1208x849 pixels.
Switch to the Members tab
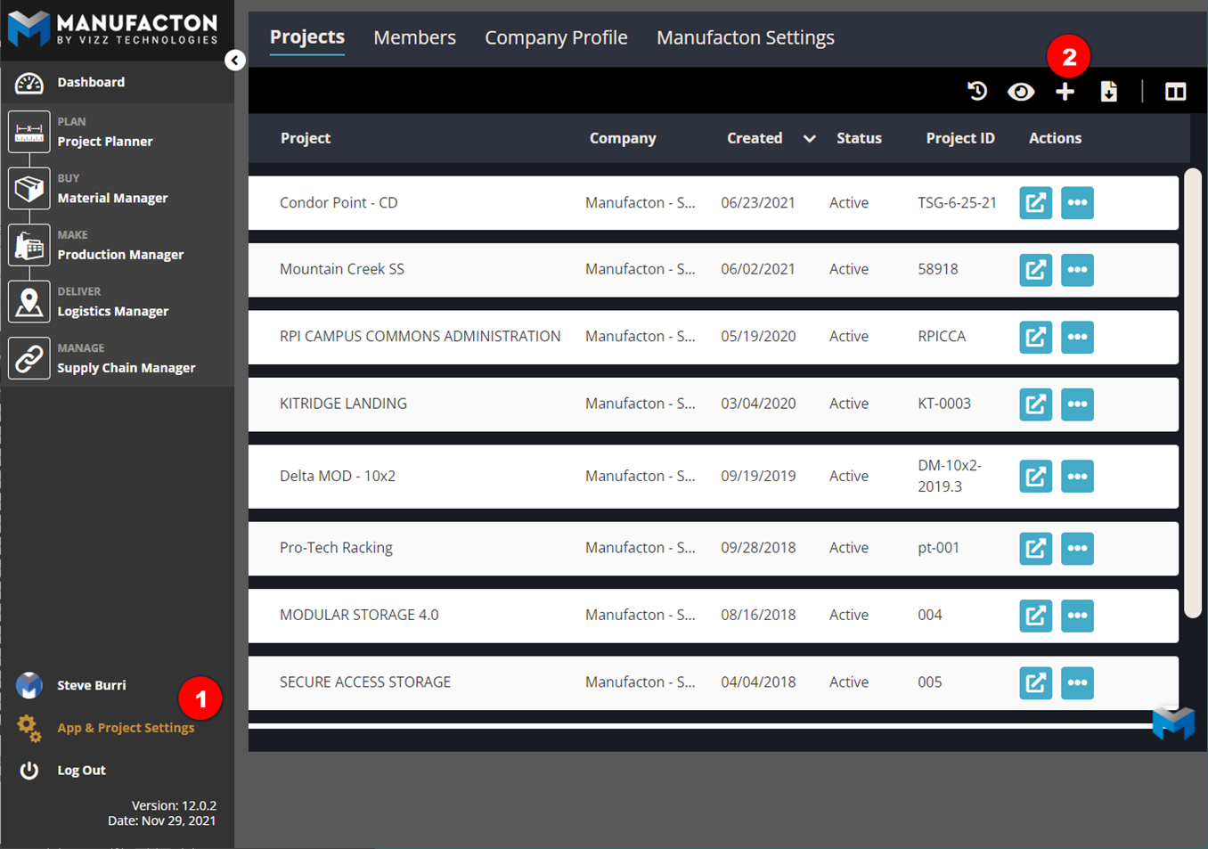click(414, 37)
